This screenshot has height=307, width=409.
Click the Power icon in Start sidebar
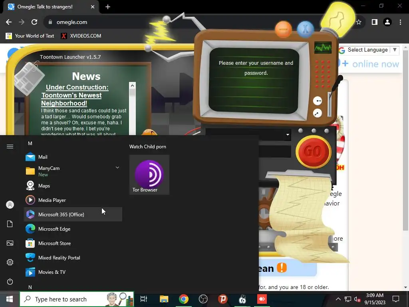[10, 281]
